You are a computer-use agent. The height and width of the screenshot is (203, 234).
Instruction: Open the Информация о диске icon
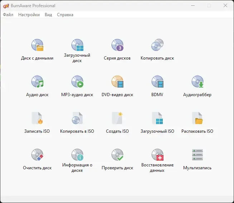[x=77, y=155]
